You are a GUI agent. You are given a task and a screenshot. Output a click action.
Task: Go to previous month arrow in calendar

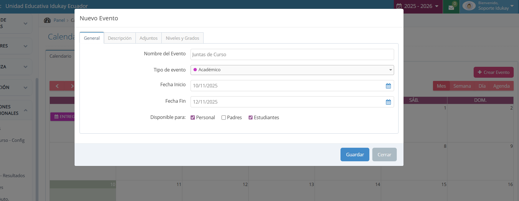[x=57, y=86]
